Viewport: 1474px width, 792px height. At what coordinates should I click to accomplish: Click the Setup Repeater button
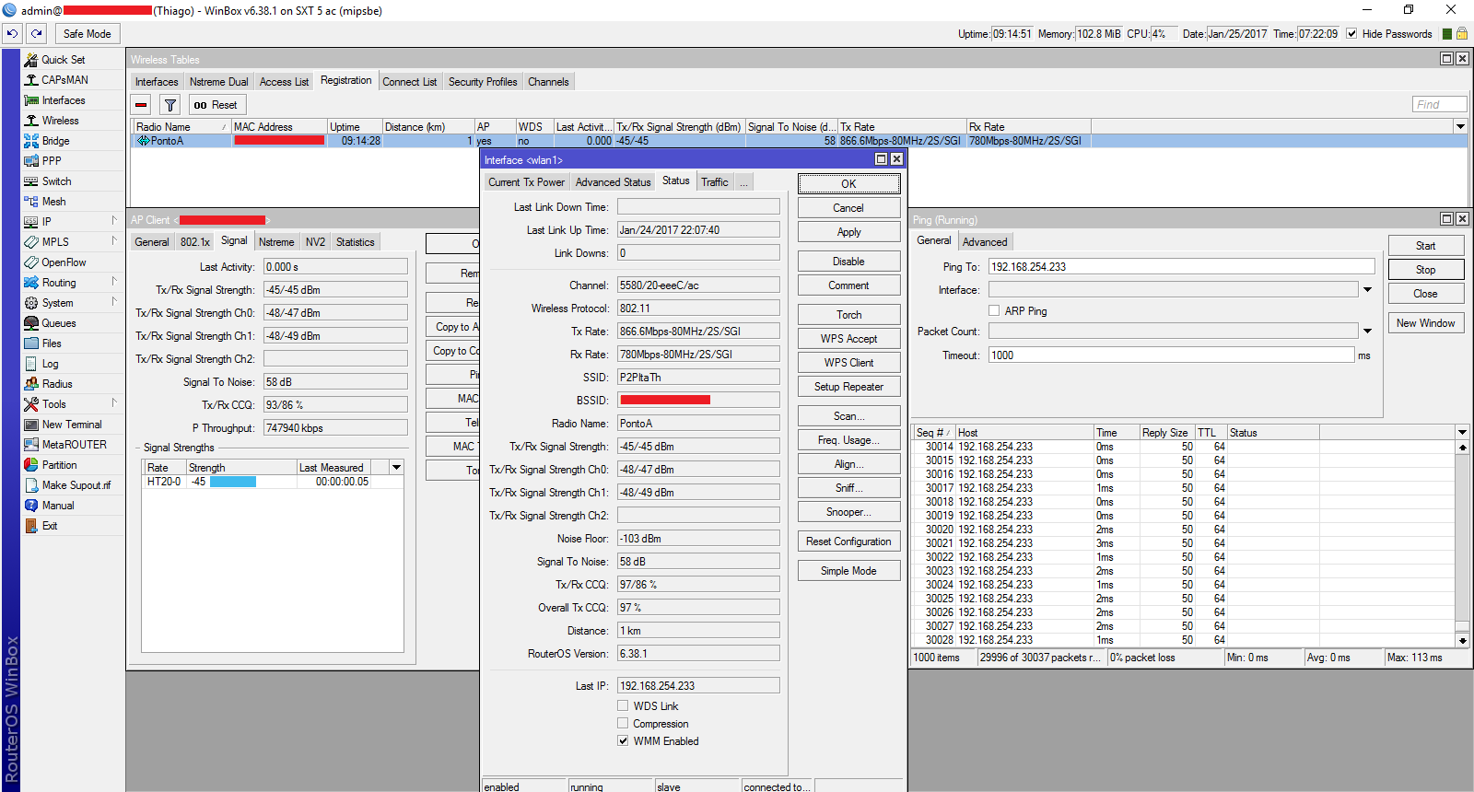(x=848, y=387)
